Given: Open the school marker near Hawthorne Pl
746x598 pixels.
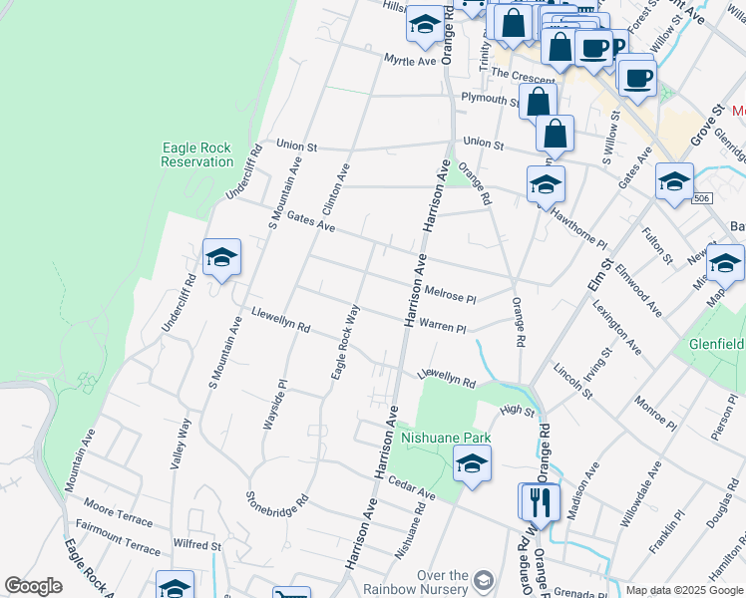Looking at the screenshot, I should pyautogui.click(x=547, y=185).
